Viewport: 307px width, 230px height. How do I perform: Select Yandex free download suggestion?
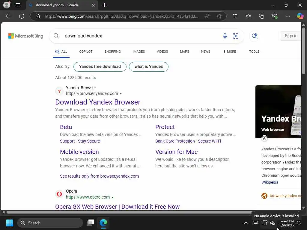[100, 67]
